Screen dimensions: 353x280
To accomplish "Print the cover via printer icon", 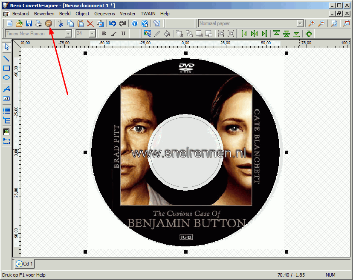I will point(38,23).
